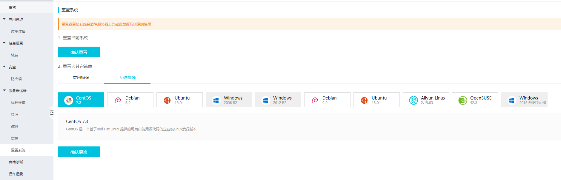
Task: Choose the Aliyun Linux 2.19.03 icon
Action: (x=413, y=100)
